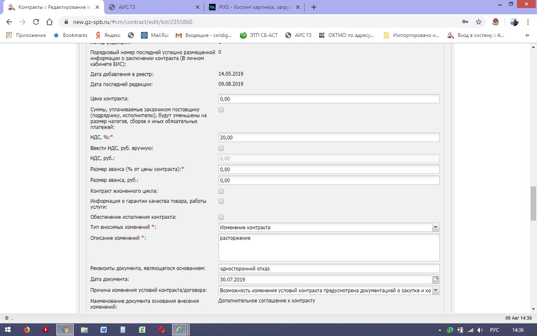This screenshot has width=537, height=336.
Task: Open the Mail.Ru bookmark
Action: click(155, 36)
